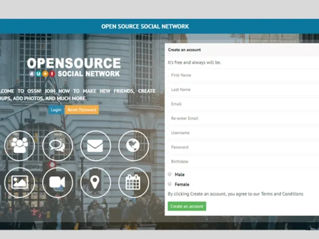319x239 pixels.
Task: Select the Male radio button
Action: coord(170,174)
